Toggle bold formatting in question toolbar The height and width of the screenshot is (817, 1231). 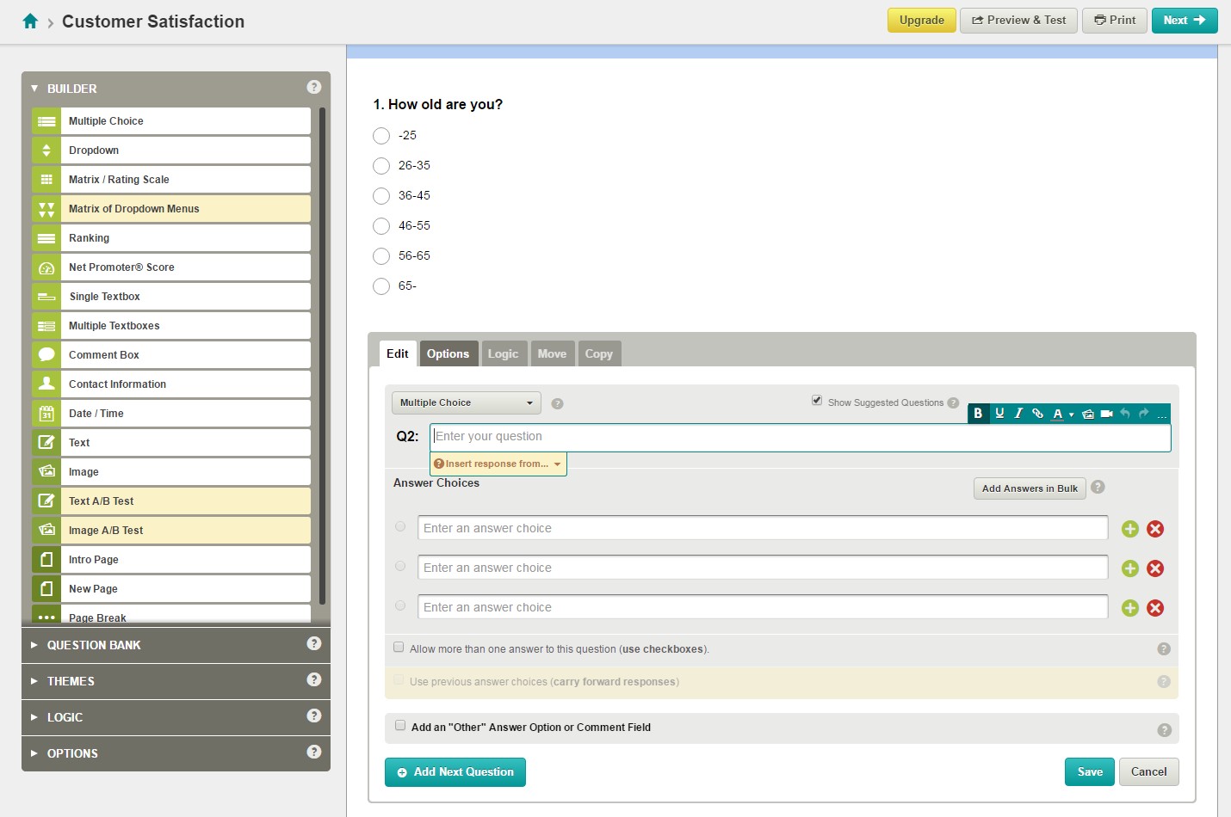[x=978, y=414]
